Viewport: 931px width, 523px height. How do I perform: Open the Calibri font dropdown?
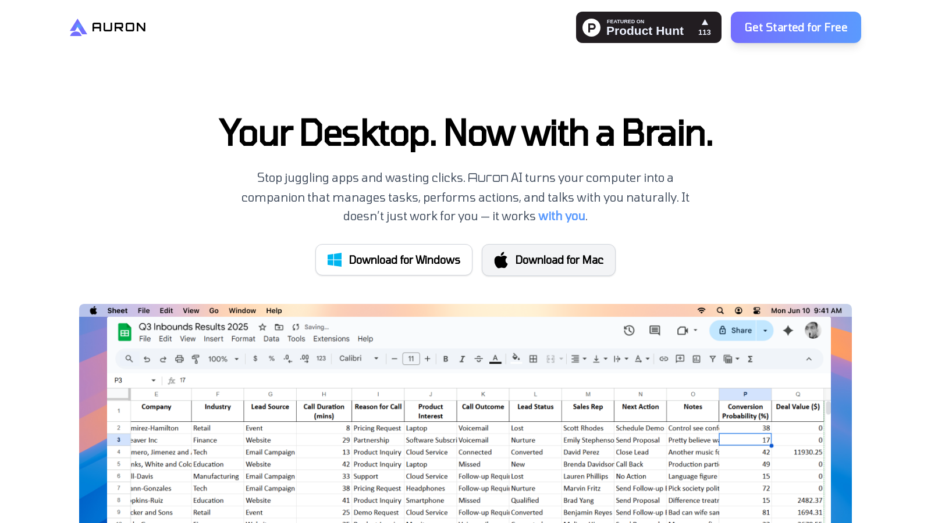coord(358,359)
